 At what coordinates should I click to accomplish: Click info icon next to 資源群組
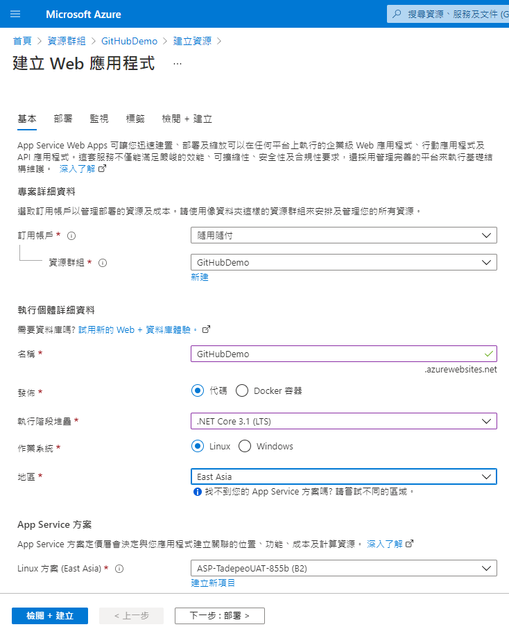(103, 263)
